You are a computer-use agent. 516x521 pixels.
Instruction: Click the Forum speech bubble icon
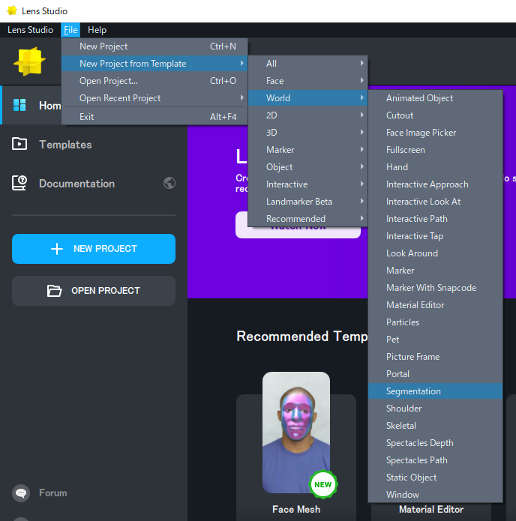coord(21,493)
